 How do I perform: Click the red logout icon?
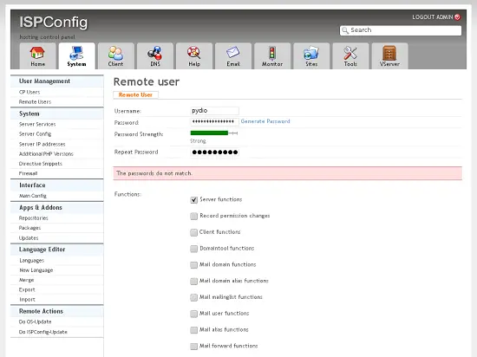pos(457,17)
